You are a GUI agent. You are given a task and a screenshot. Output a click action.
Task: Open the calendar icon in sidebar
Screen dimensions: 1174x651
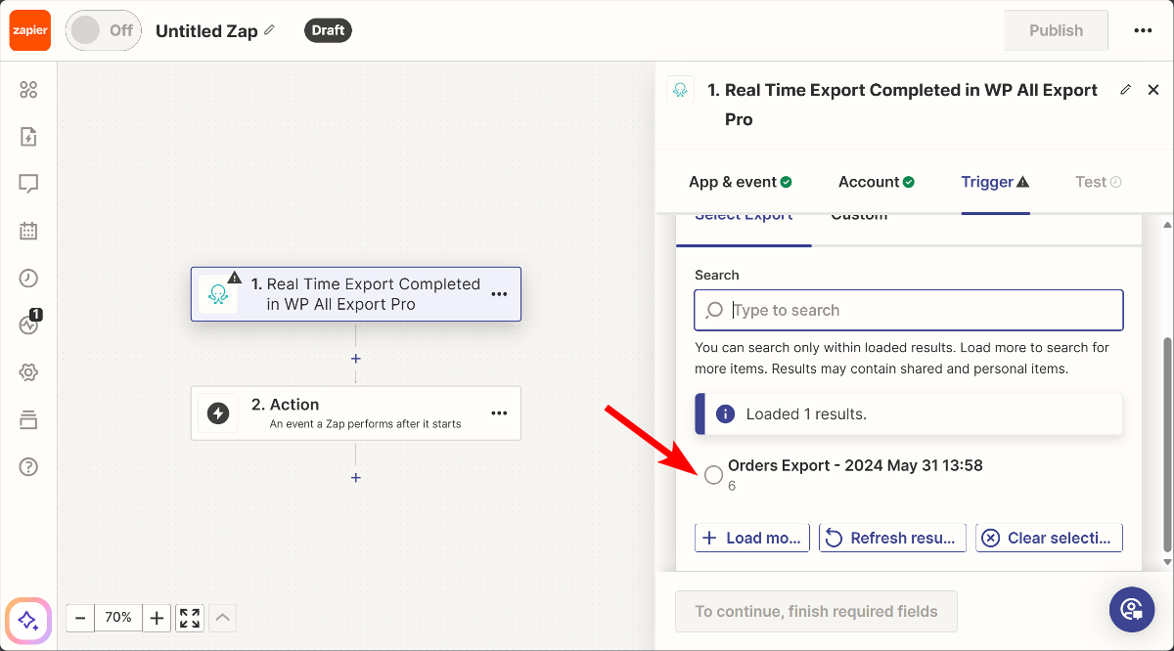tap(28, 232)
